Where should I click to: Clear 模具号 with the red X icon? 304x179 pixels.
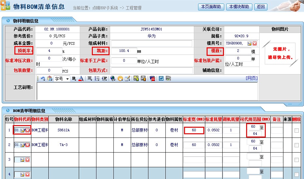click(255, 43)
